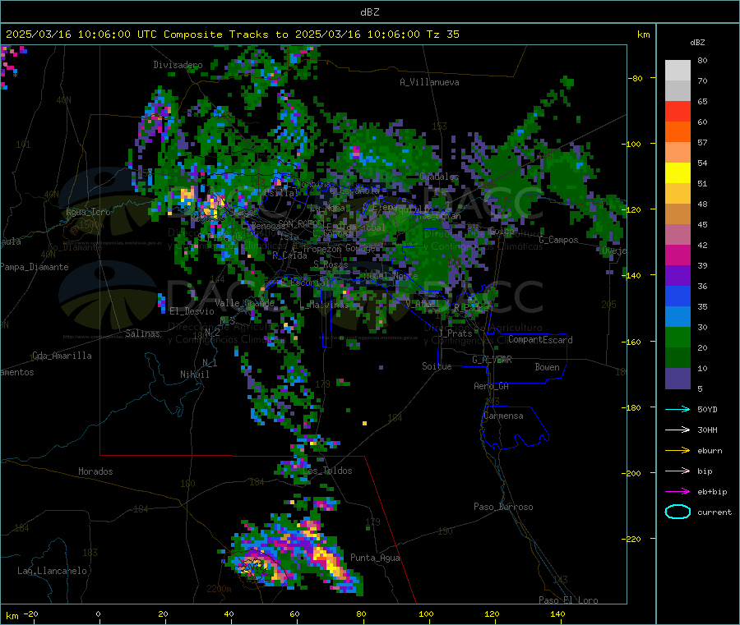The image size is (740, 625).
Task: Click the G_Campos location label
Action: pyautogui.click(x=558, y=240)
